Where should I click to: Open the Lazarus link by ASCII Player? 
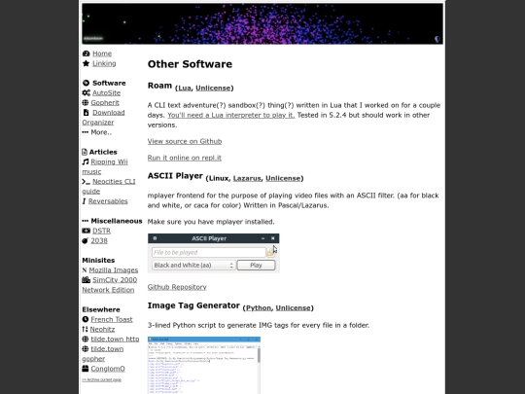click(247, 178)
